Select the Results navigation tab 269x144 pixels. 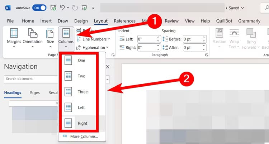pyautogui.click(x=53, y=93)
